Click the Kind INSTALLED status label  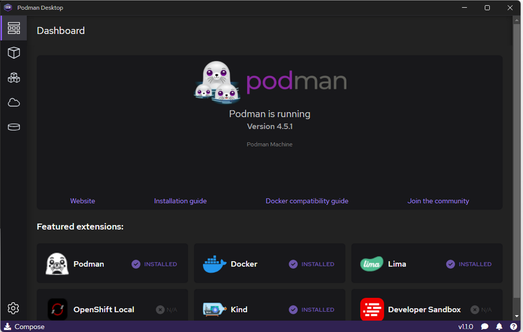click(x=318, y=310)
